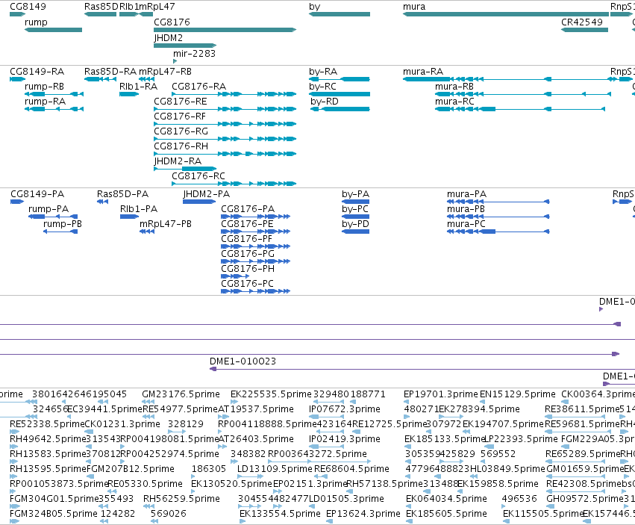Screen dimensions: 635x525
Task: Select transcript CG8176-RE label
Action: click(181, 102)
